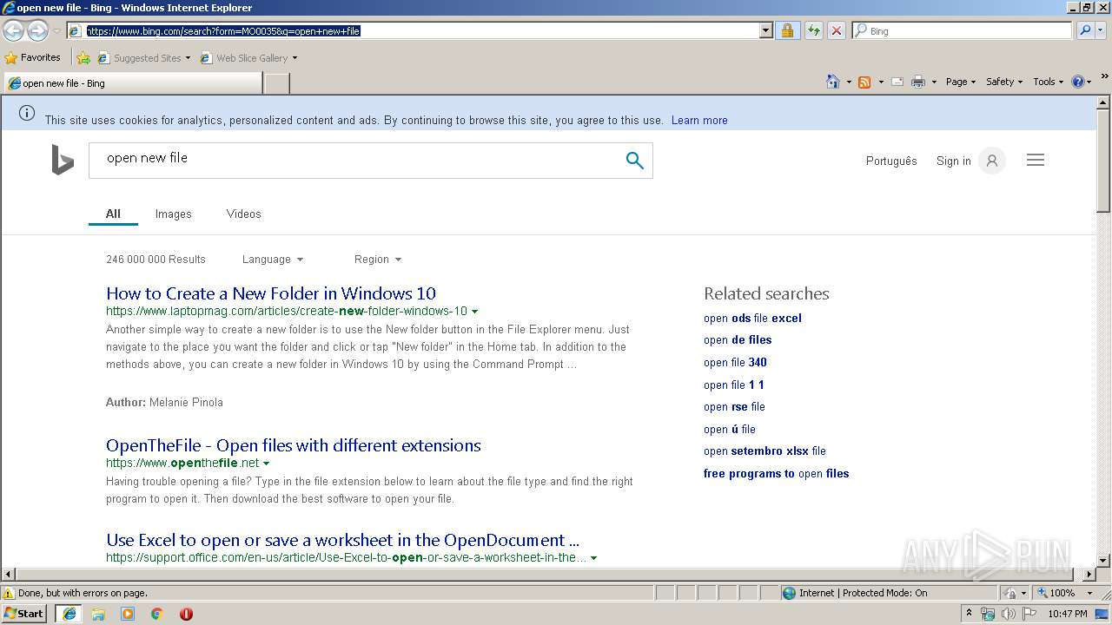
Task: Expand the Suggested Sites dropdown
Action: click(x=188, y=58)
